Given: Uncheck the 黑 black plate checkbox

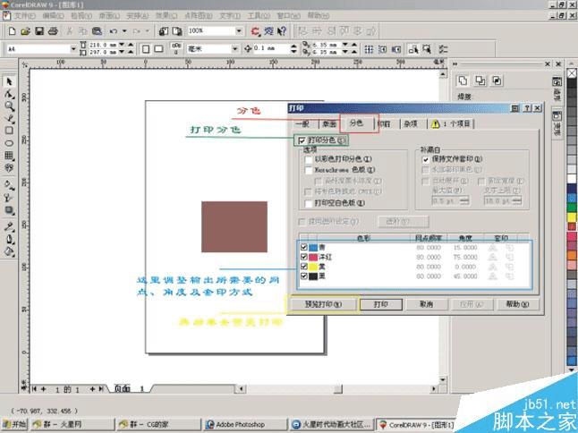Looking at the screenshot, I should click(304, 276).
